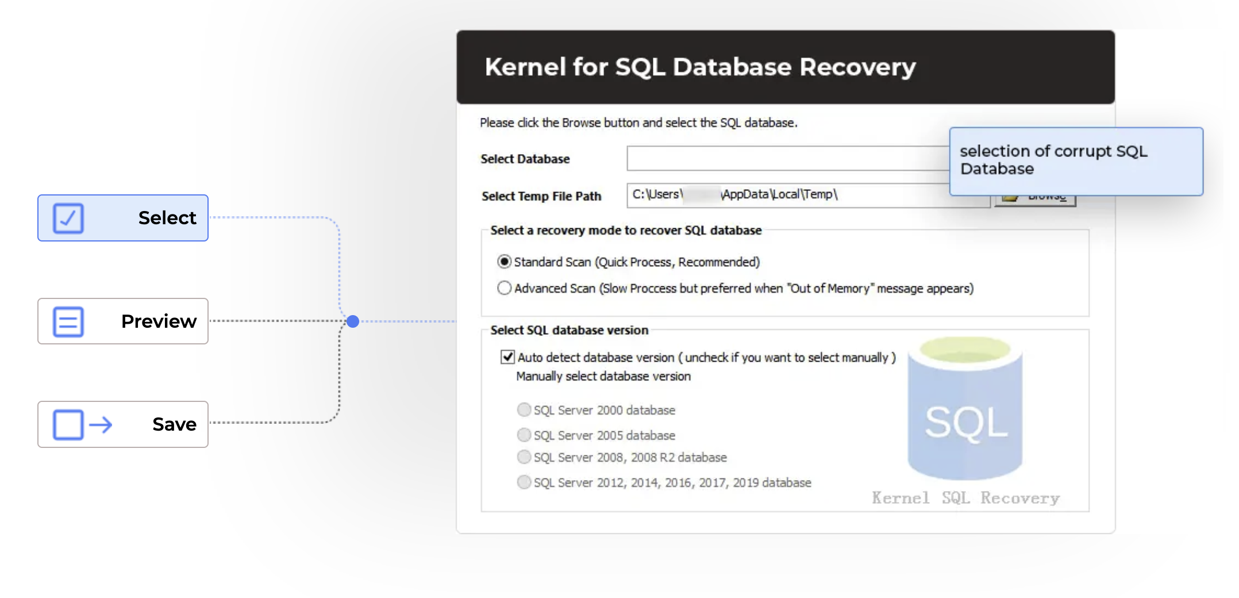Choose Advanced Scan recovery mode

[505, 288]
